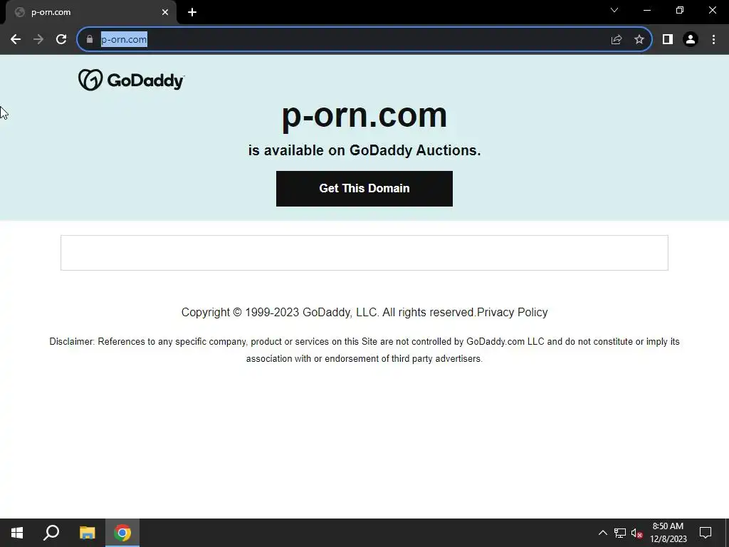Reload the current page

(x=61, y=40)
